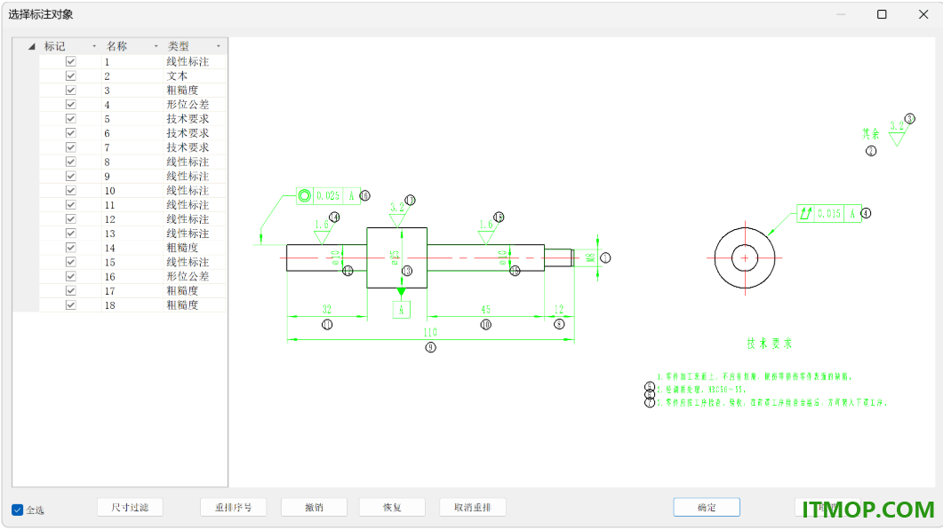
Task: Click the 尺寸过滤 button
Action: pyautogui.click(x=130, y=507)
